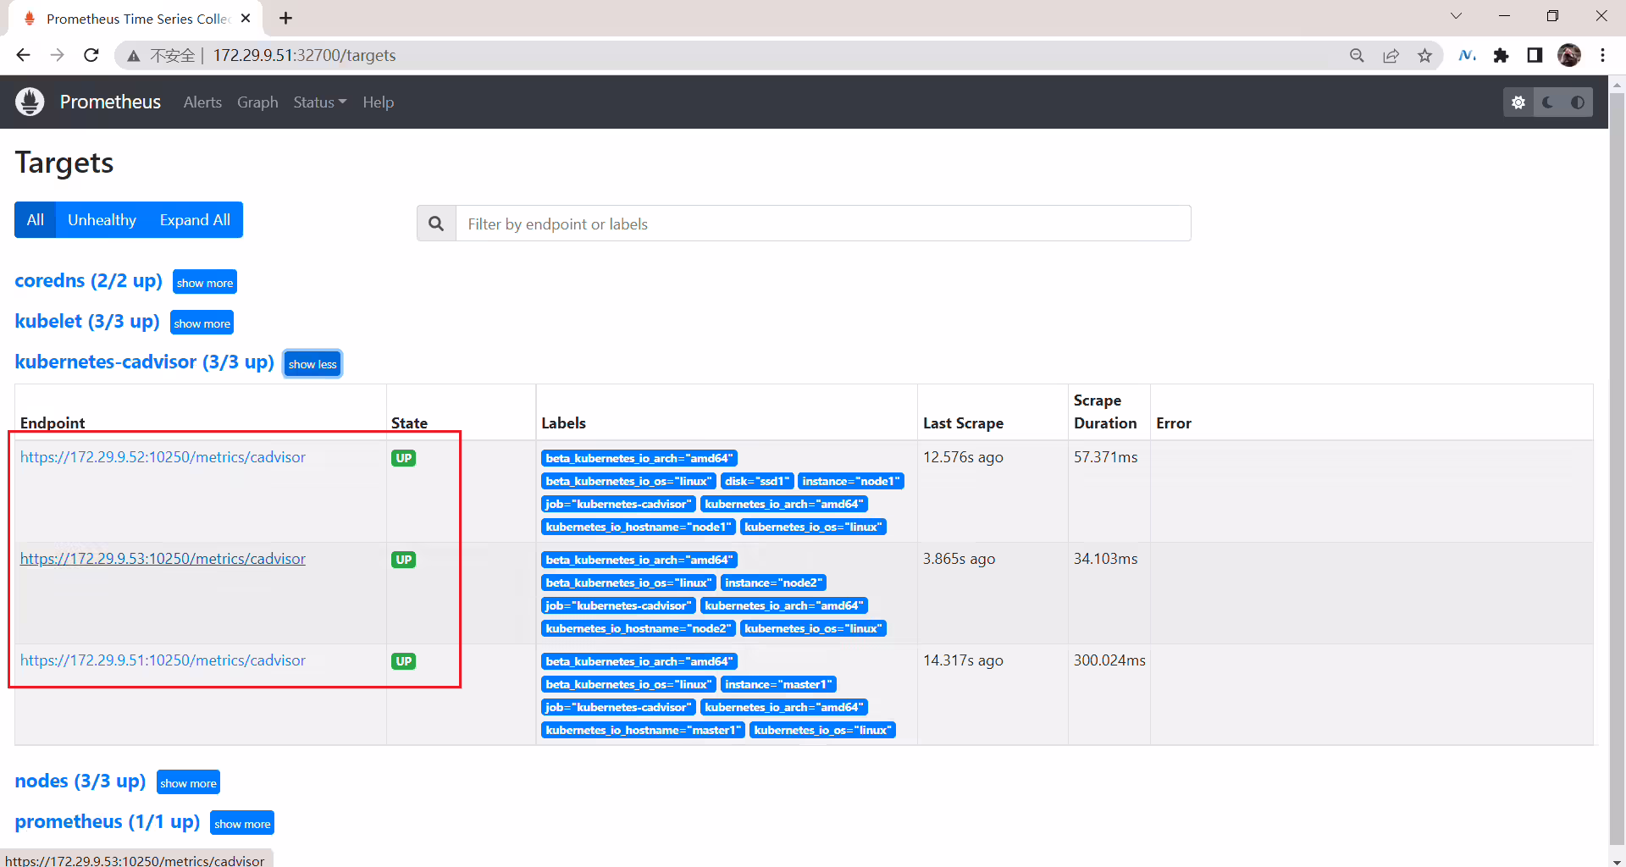1626x867 pixels.
Task: Click scrollbar down arrow
Action: point(1617,861)
